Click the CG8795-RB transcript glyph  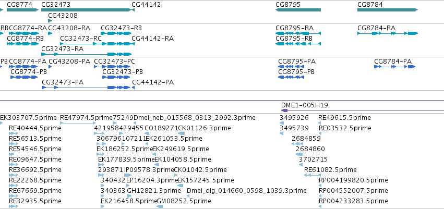[x=298, y=44]
